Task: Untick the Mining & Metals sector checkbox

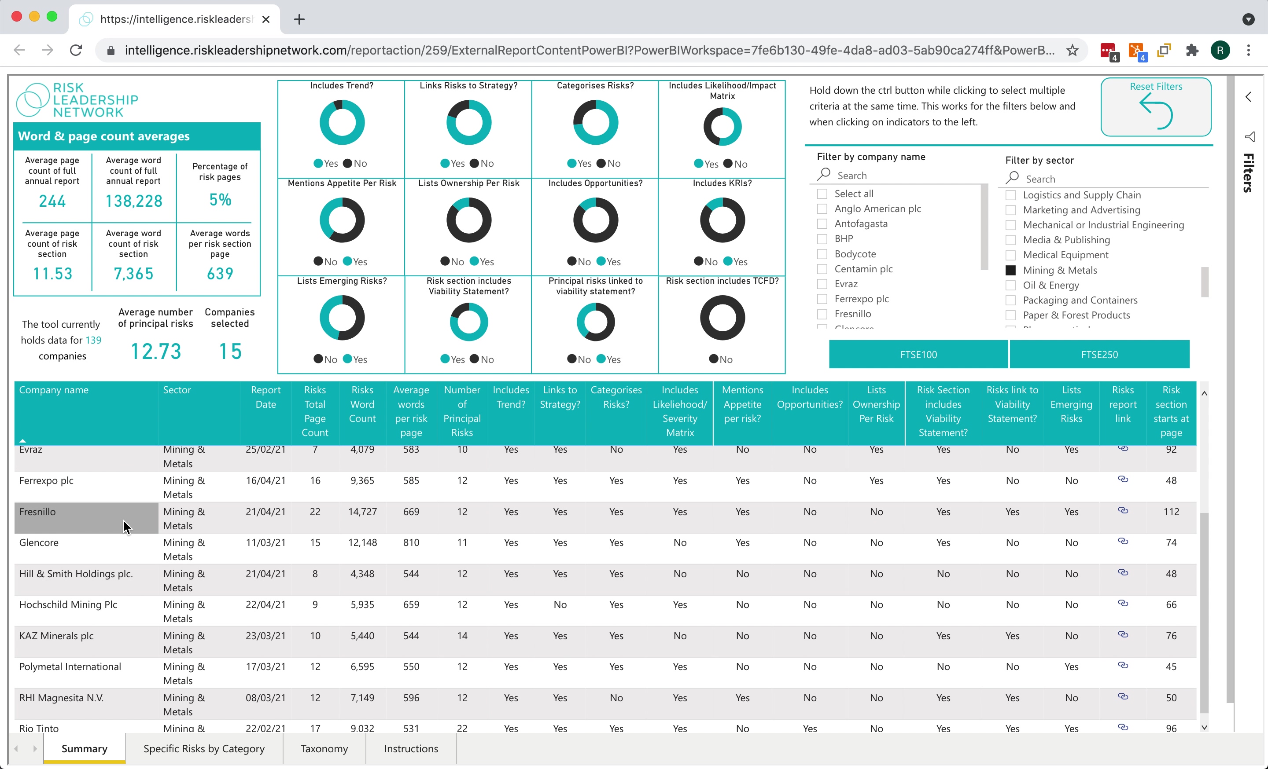Action: 1011,271
